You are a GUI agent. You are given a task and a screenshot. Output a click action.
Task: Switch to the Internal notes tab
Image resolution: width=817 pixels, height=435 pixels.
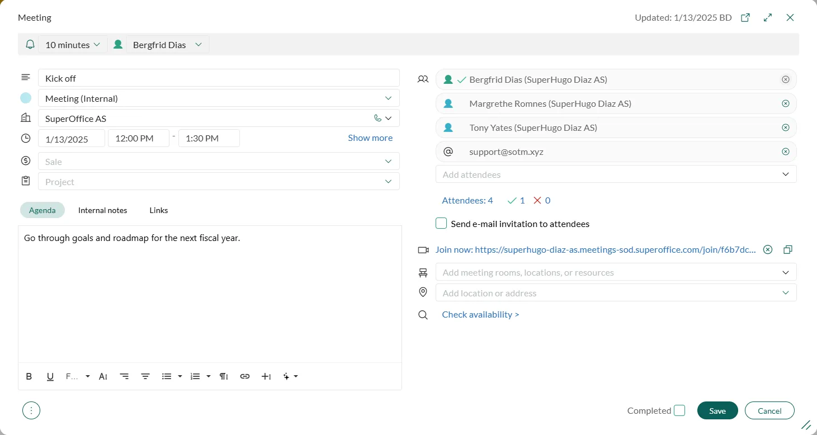pyautogui.click(x=102, y=210)
